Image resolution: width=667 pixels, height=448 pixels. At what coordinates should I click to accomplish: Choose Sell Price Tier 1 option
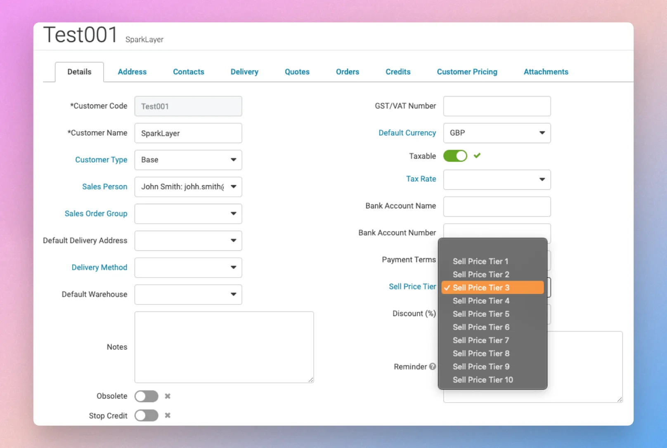point(493,261)
